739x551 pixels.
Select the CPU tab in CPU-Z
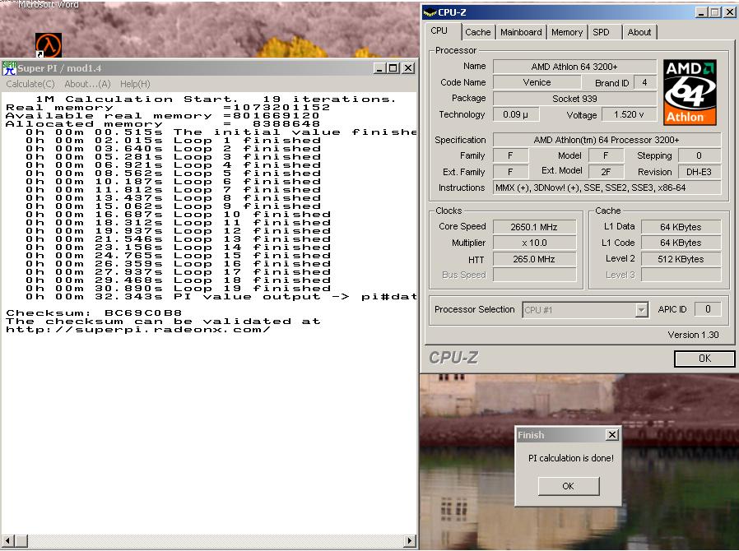point(439,30)
